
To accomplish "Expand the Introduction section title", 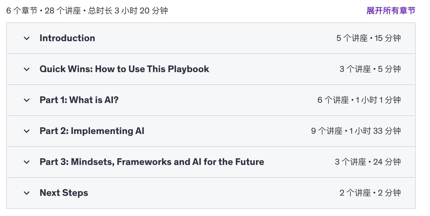I will [x=67, y=38].
